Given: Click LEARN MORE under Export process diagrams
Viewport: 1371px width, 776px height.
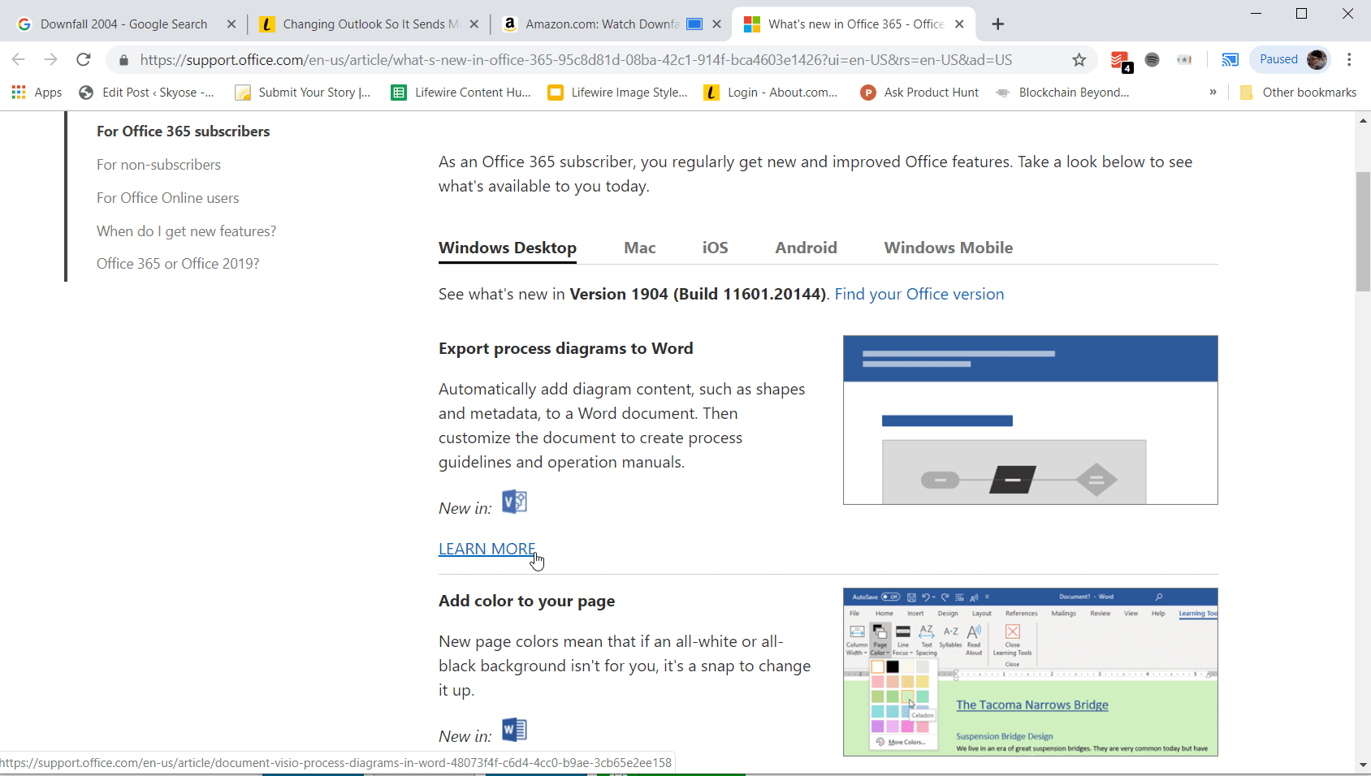Looking at the screenshot, I should coord(487,549).
